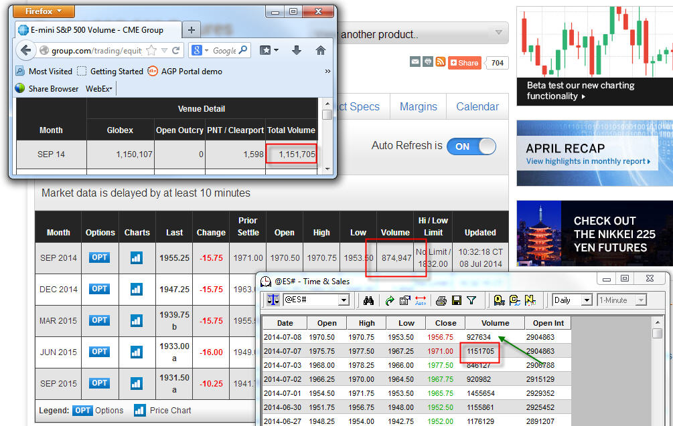Image resolution: width=673 pixels, height=426 pixels.
Task: Open the Firefox URL history dropdown arrow
Action: click(164, 51)
